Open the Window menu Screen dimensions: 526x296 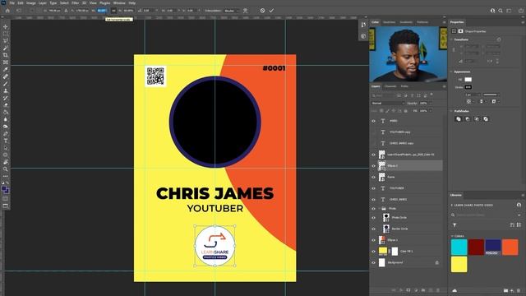tap(119, 3)
